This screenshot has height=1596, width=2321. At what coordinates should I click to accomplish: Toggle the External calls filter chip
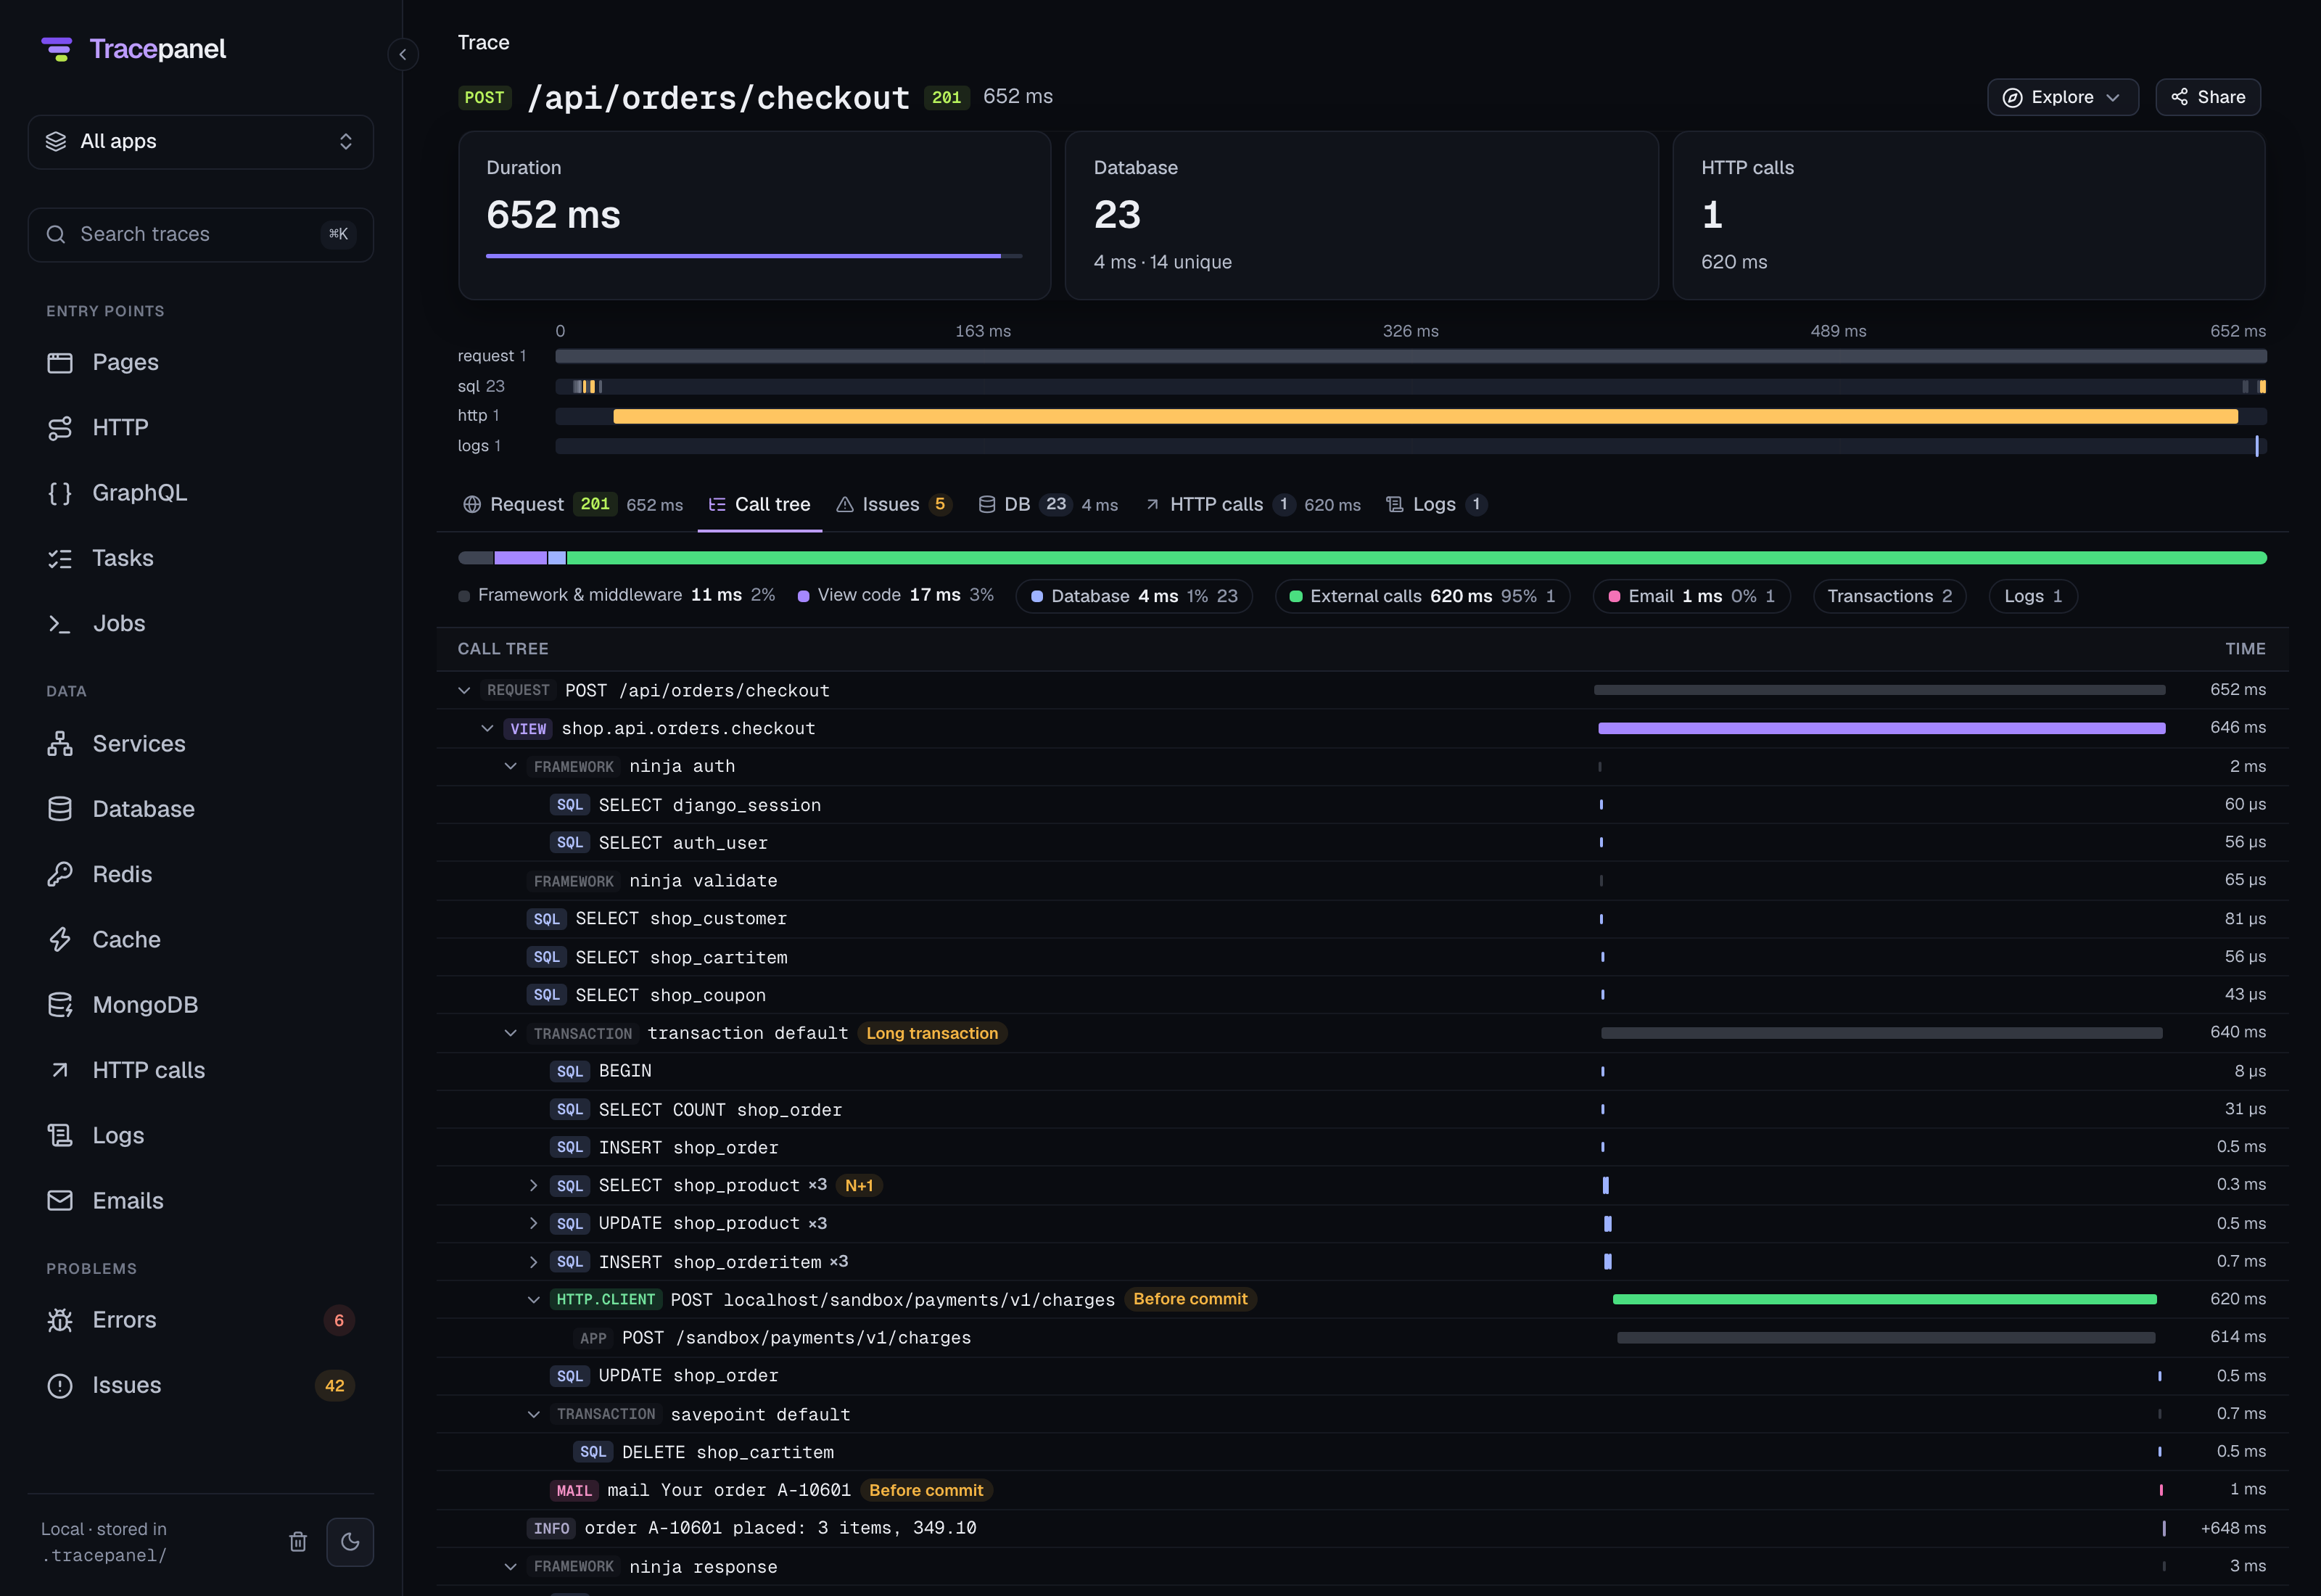[x=1422, y=596]
